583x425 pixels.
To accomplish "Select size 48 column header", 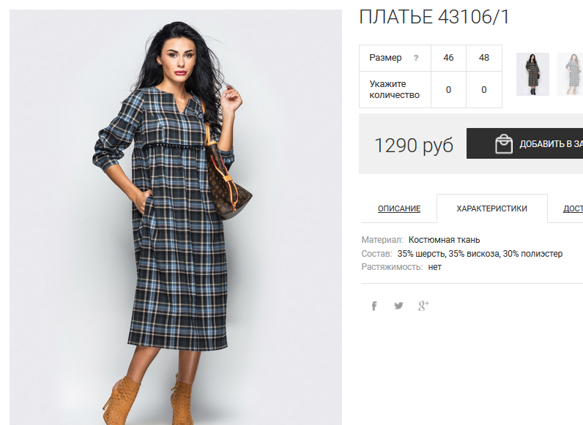I will [x=483, y=58].
